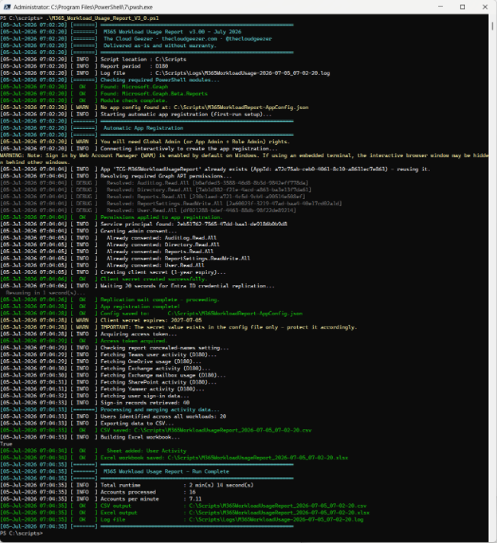This screenshot has width=497, height=543.
Task: Click the 'M365 Workload Usage Report - Run Complete' heading
Action: (x=166, y=471)
